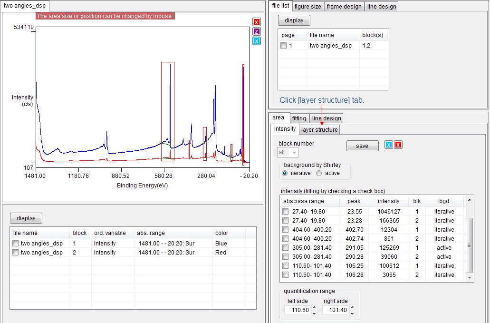Click the left side value field
The image size is (490, 323).
click(x=298, y=310)
